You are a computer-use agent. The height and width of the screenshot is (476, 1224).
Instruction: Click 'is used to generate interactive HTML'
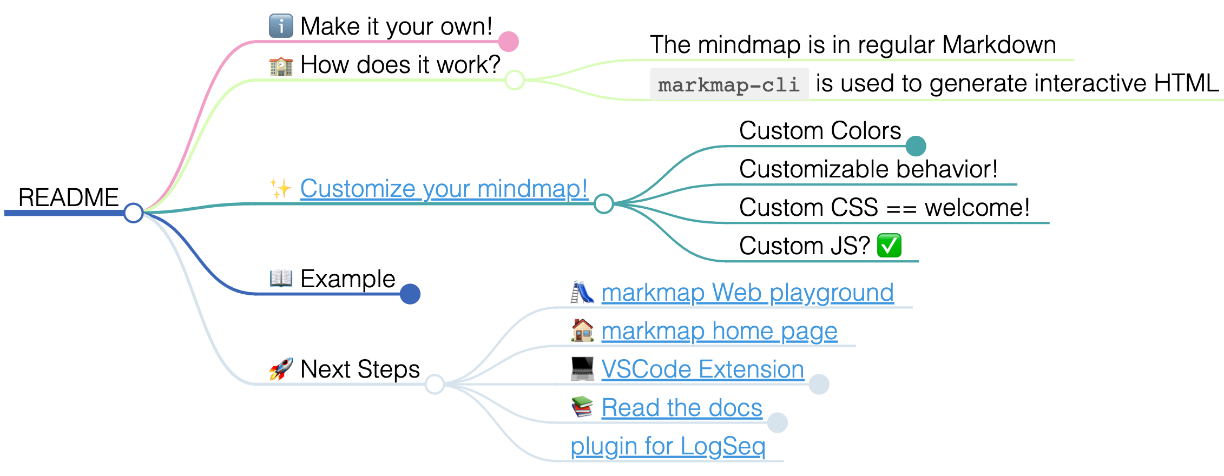coord(1017,84)
